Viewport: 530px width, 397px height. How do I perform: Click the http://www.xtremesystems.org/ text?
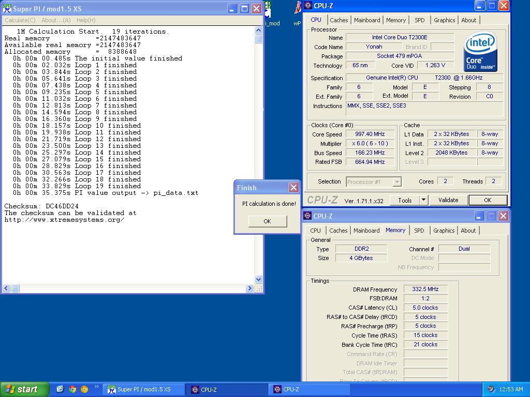[65, 220]
